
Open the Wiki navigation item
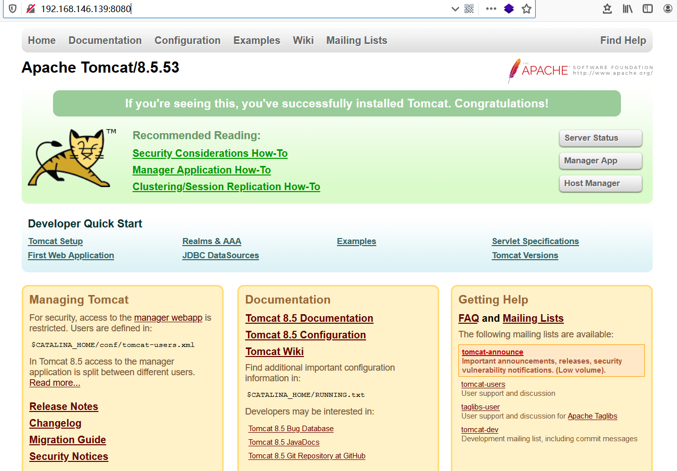click(303, 40)
